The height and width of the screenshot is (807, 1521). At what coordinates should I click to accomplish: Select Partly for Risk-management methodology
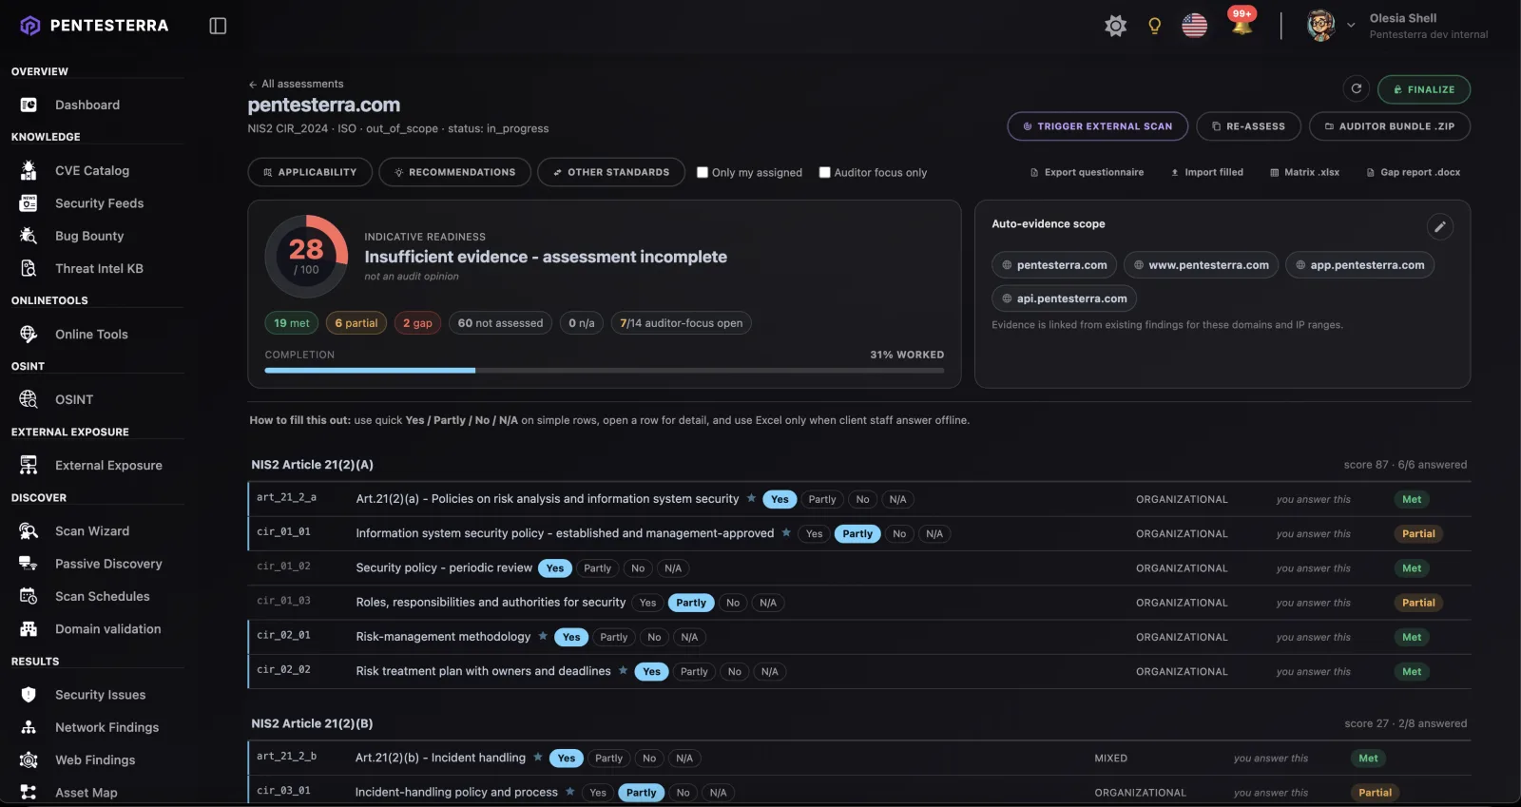(x=614, y=638)
